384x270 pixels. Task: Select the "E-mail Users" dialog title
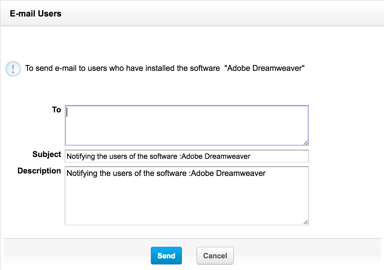pyautogui.click(x=35, y=14)
